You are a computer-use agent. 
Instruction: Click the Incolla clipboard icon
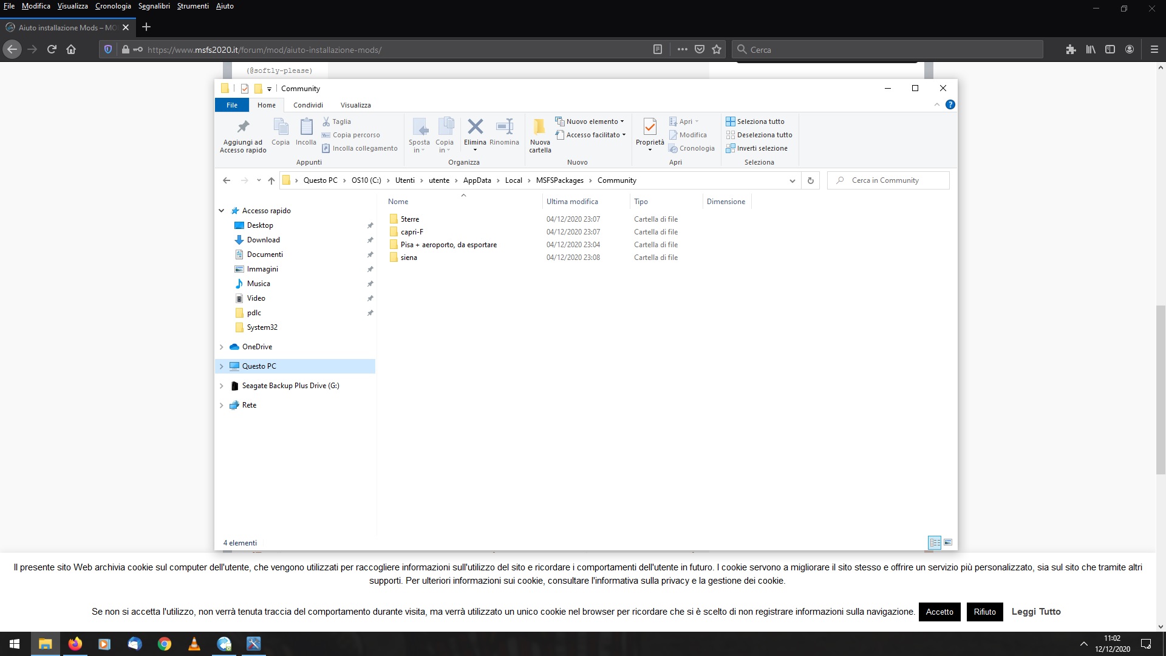coord(306,132)
